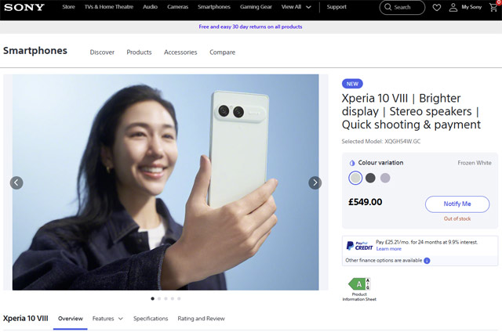
Task: Click the Out of stock label
Action: click(x=457, y=219)
